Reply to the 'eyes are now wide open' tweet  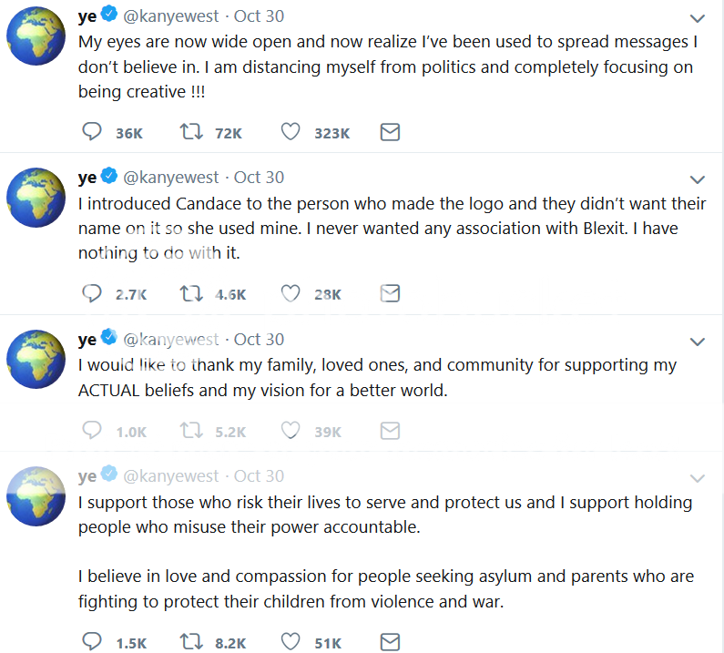click(92, 132)
